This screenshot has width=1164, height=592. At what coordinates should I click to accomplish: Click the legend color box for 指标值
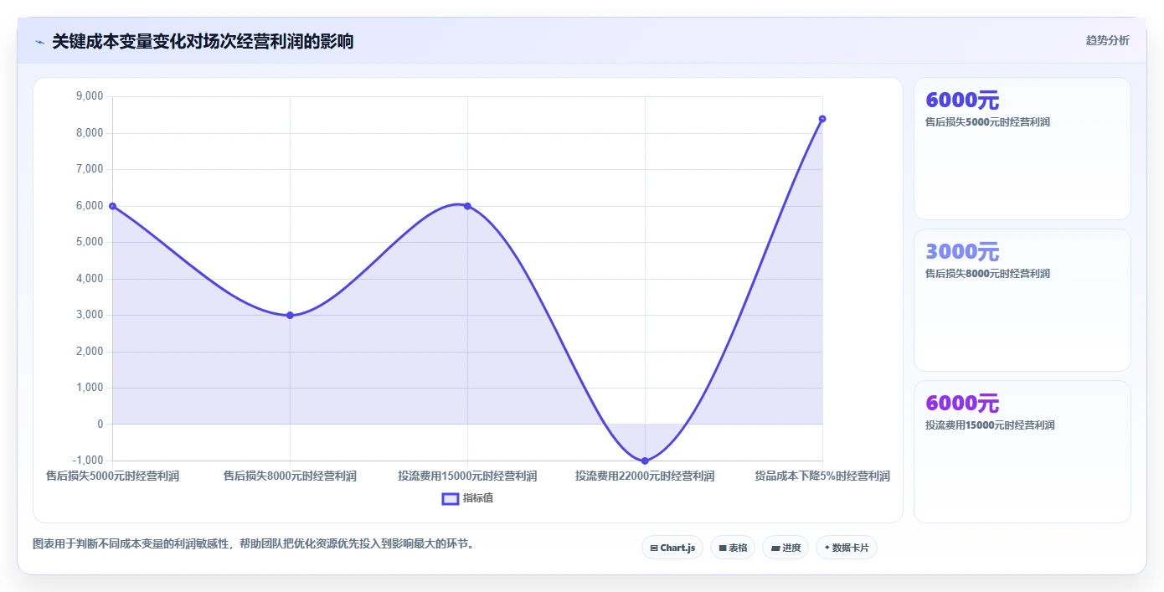pyautogui.click(x=451, y=498)
